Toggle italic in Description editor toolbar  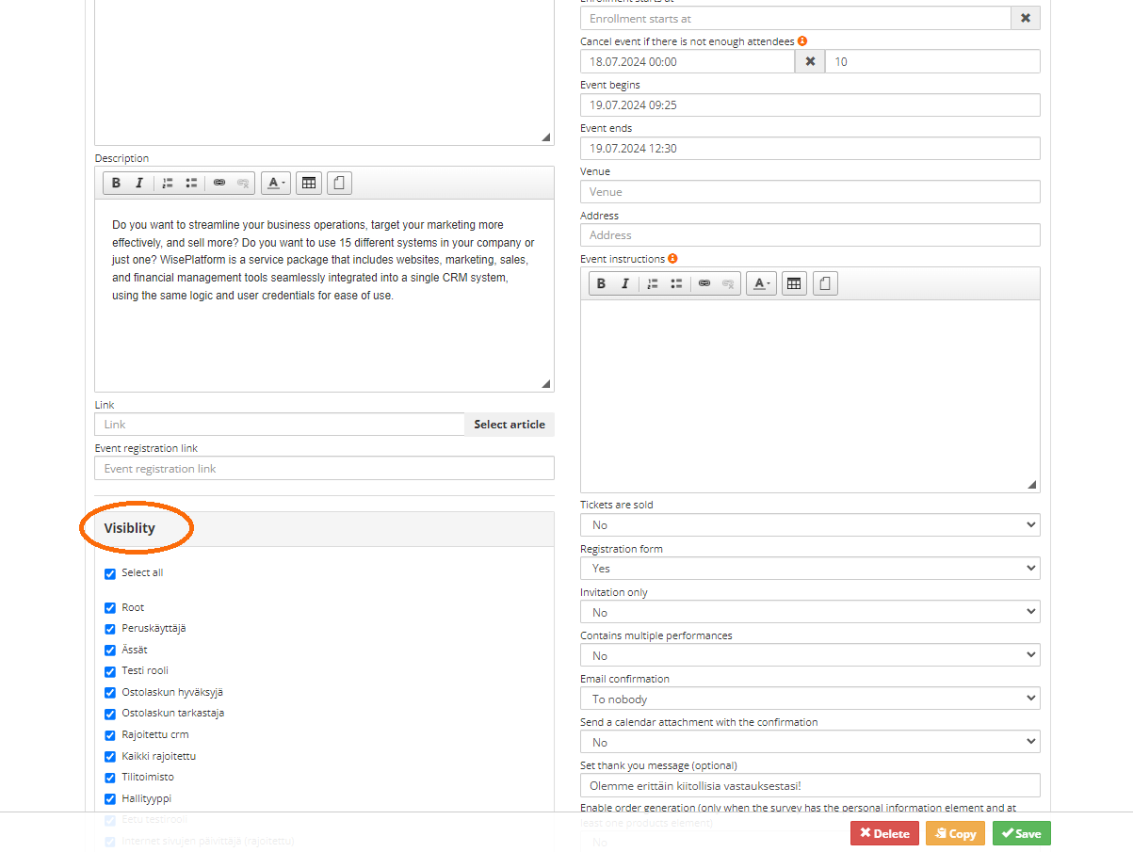(139, 184)
